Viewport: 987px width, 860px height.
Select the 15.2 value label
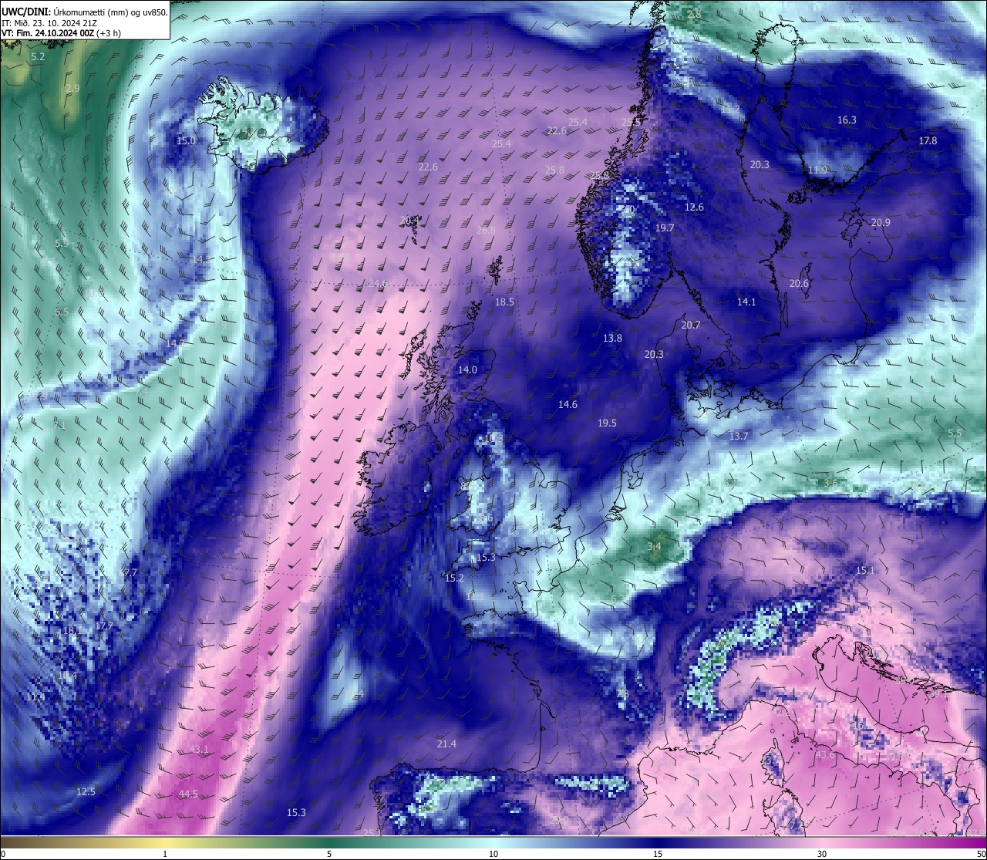(x=454, y=578)
